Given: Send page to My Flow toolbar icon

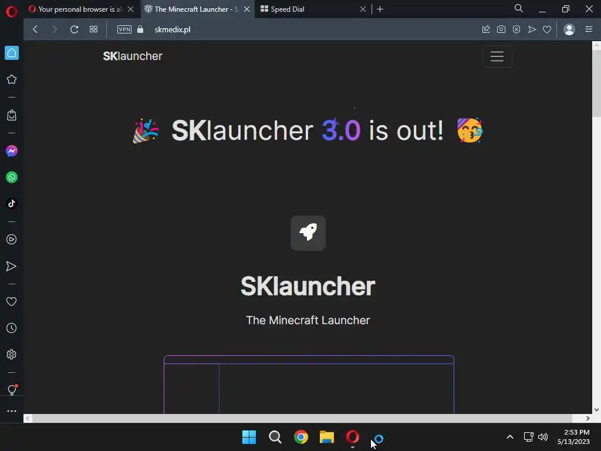Looking at the screenshot, I should coord(532,29).
